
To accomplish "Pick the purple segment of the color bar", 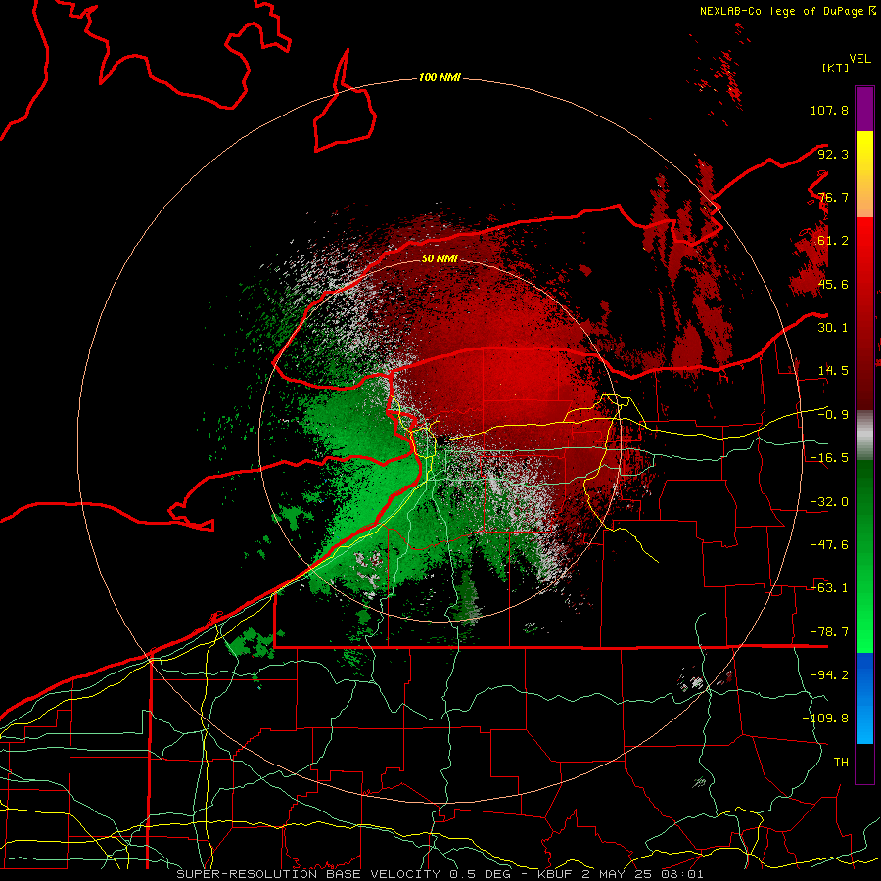I will 864,109.
